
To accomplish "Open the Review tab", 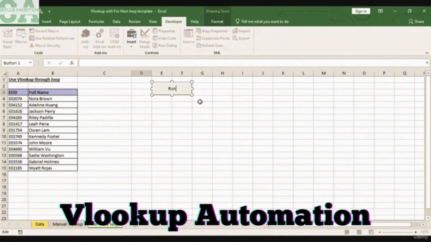I will [x=135, y=22].
